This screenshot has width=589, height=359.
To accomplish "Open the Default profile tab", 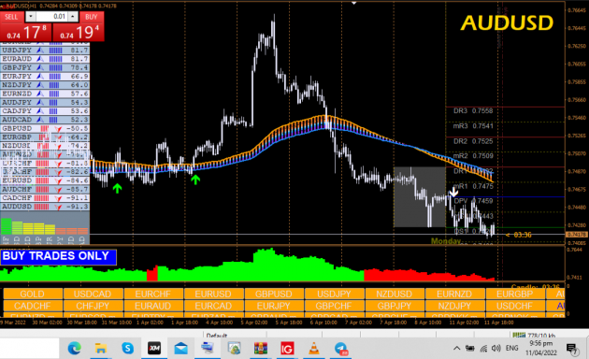I will [x=217, y=335].
